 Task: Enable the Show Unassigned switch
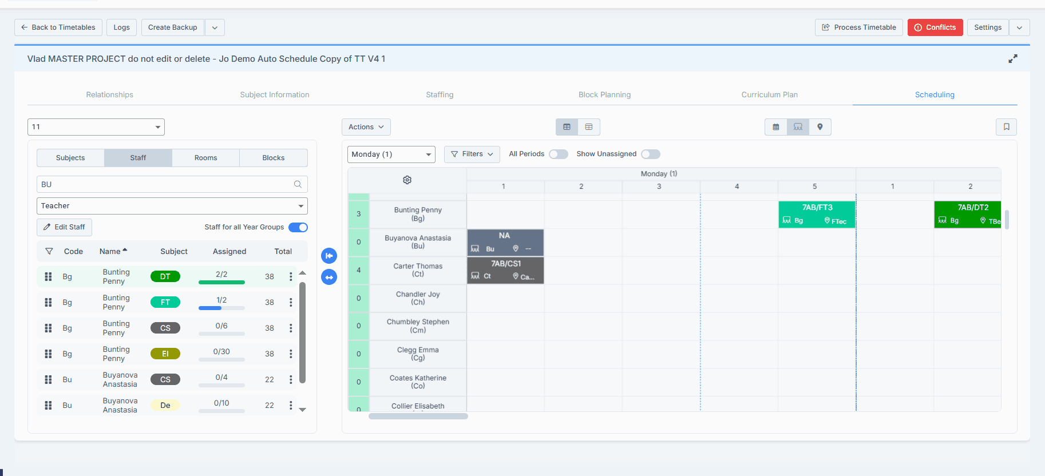[x=650, y=154]
